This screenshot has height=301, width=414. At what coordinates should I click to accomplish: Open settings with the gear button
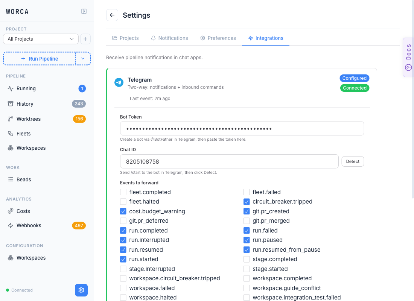pos(81,290)
